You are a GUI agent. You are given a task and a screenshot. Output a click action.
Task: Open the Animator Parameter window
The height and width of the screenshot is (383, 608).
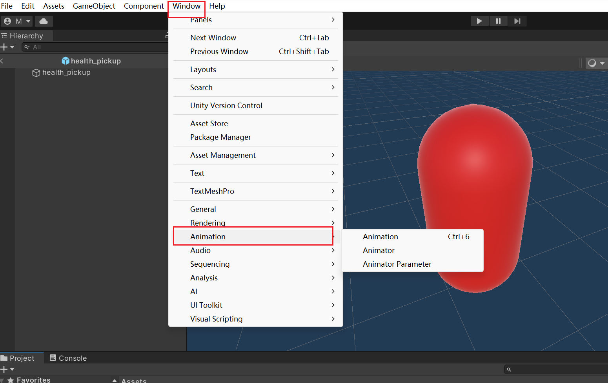tap(413, 264)
